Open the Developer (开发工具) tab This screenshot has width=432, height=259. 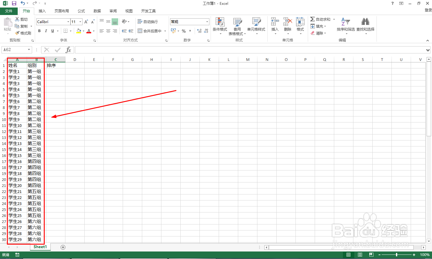tap(148, 11)
